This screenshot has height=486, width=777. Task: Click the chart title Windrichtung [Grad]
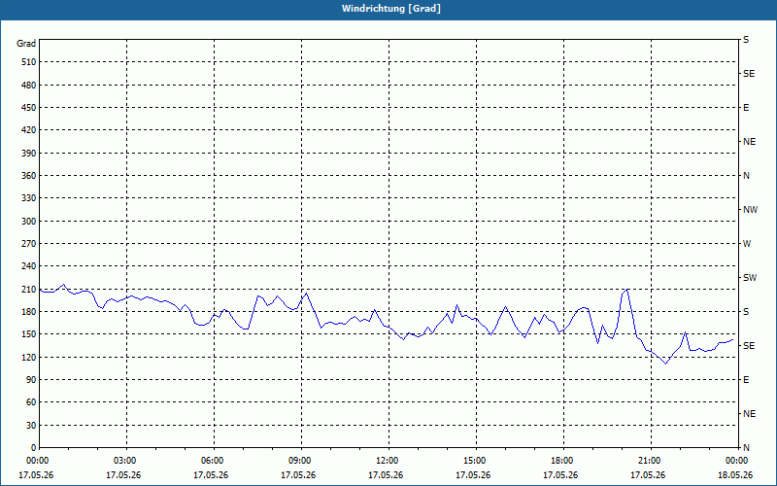[x=391, y=9]
